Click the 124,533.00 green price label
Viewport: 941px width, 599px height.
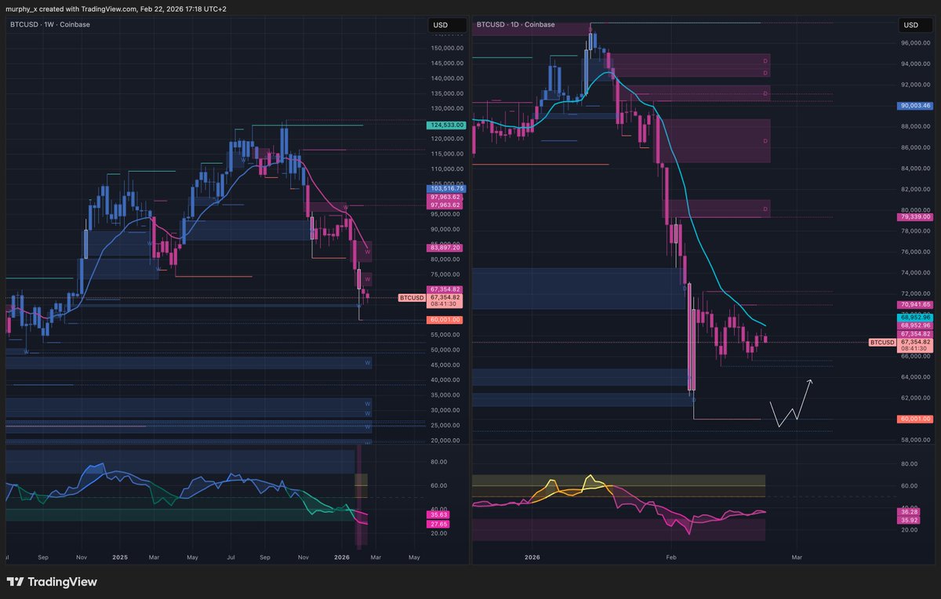point(446,125)
